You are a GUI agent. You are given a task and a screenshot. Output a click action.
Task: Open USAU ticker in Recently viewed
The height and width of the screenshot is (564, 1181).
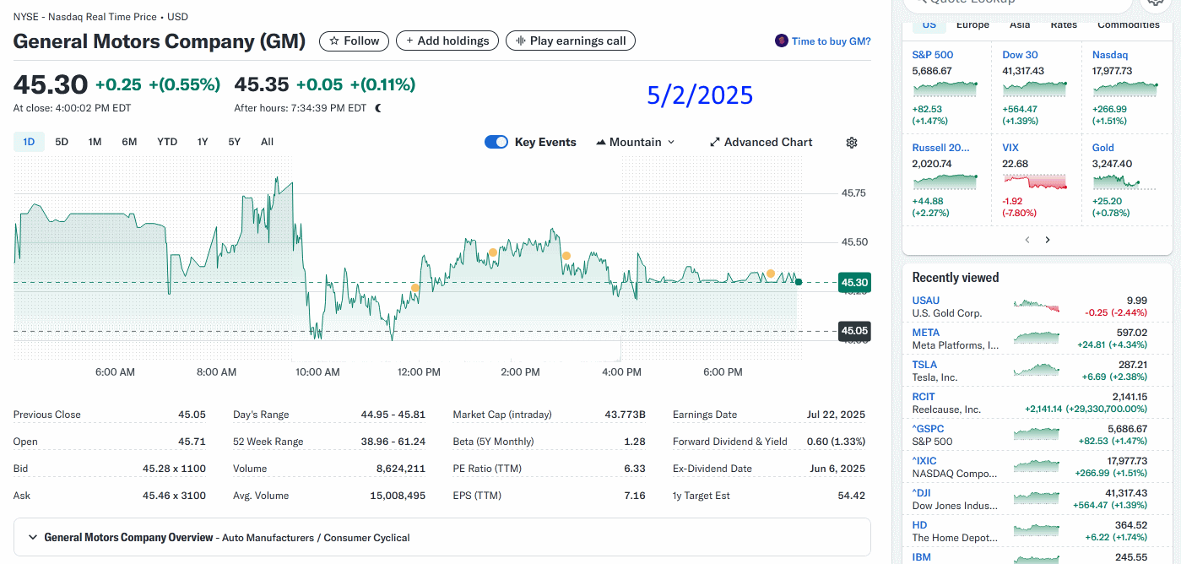coord(926,301)
